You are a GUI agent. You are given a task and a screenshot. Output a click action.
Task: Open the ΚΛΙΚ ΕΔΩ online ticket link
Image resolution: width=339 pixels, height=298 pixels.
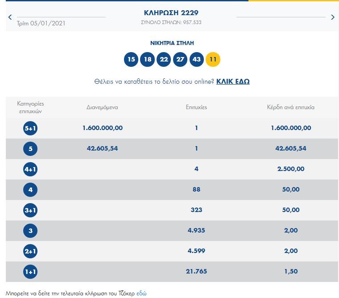coord(233,82)
